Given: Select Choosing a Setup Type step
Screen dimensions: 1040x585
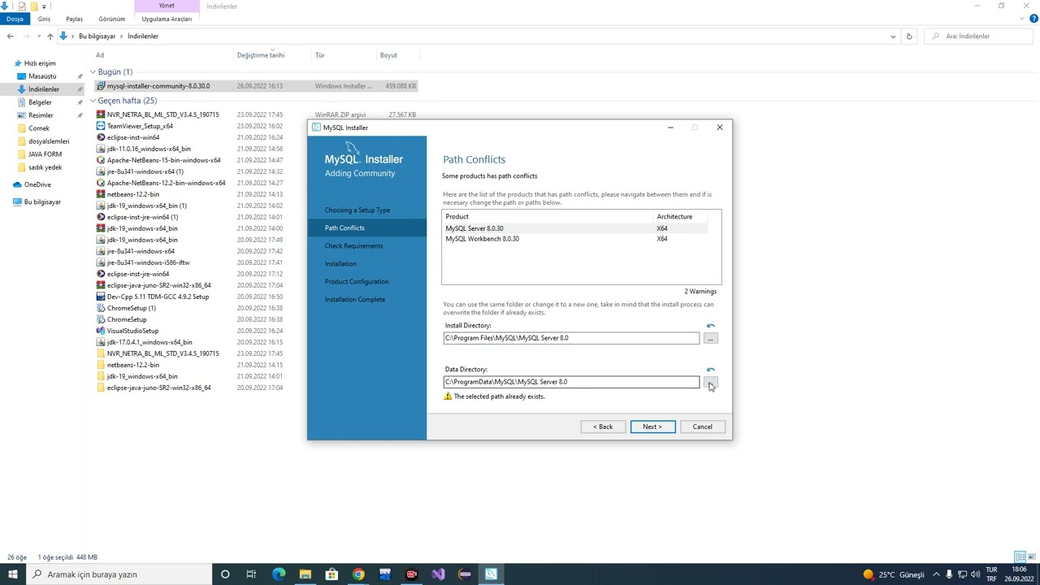Looking at the screenshot, I should pos(357,210).
